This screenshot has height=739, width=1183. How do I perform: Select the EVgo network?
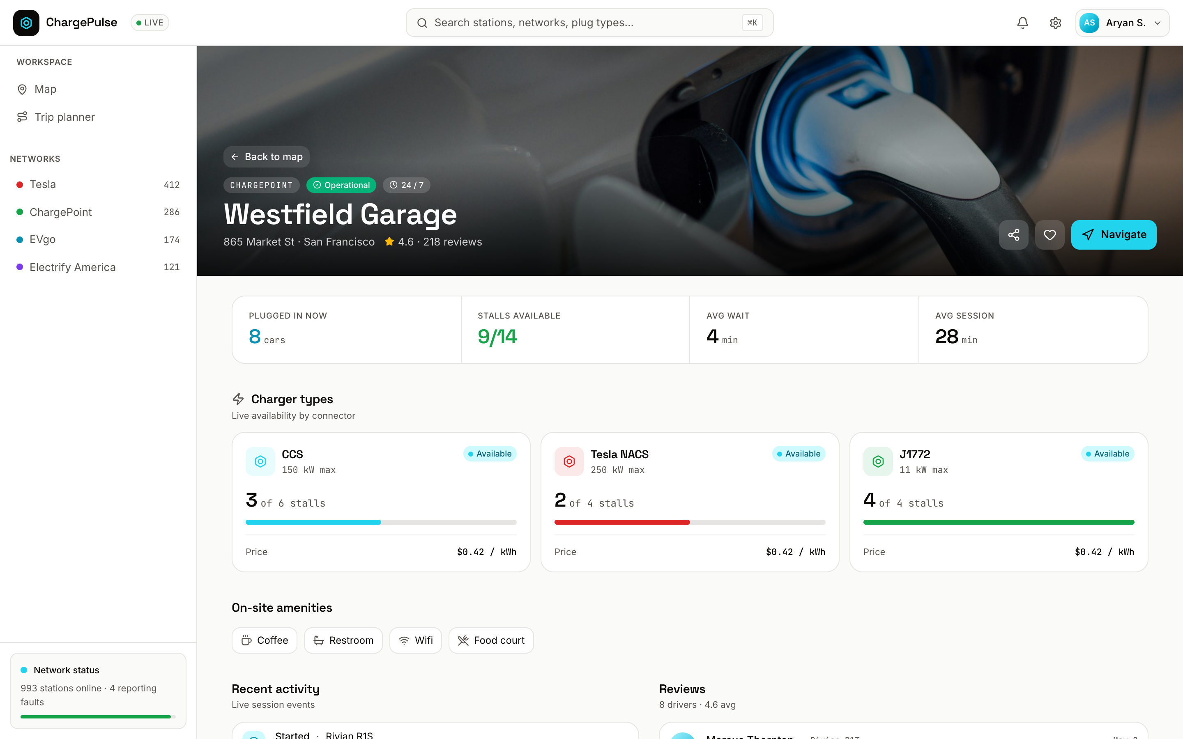coord(98,239)
